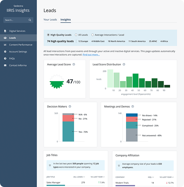Viewport: 184px width, 187px height.
Task: Click the IIRIS Insights logo title
Action: [x=18, y=10]
